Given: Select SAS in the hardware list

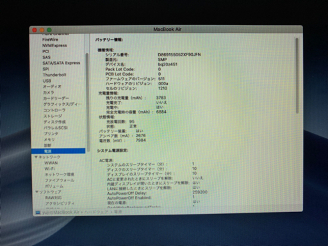Looking at the screenshot, I should [x=47, y=57].
